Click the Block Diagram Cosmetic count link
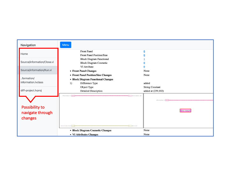 144,63
